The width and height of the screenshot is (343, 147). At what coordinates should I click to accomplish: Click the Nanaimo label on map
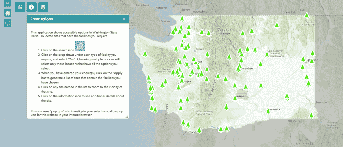[161, 8]
